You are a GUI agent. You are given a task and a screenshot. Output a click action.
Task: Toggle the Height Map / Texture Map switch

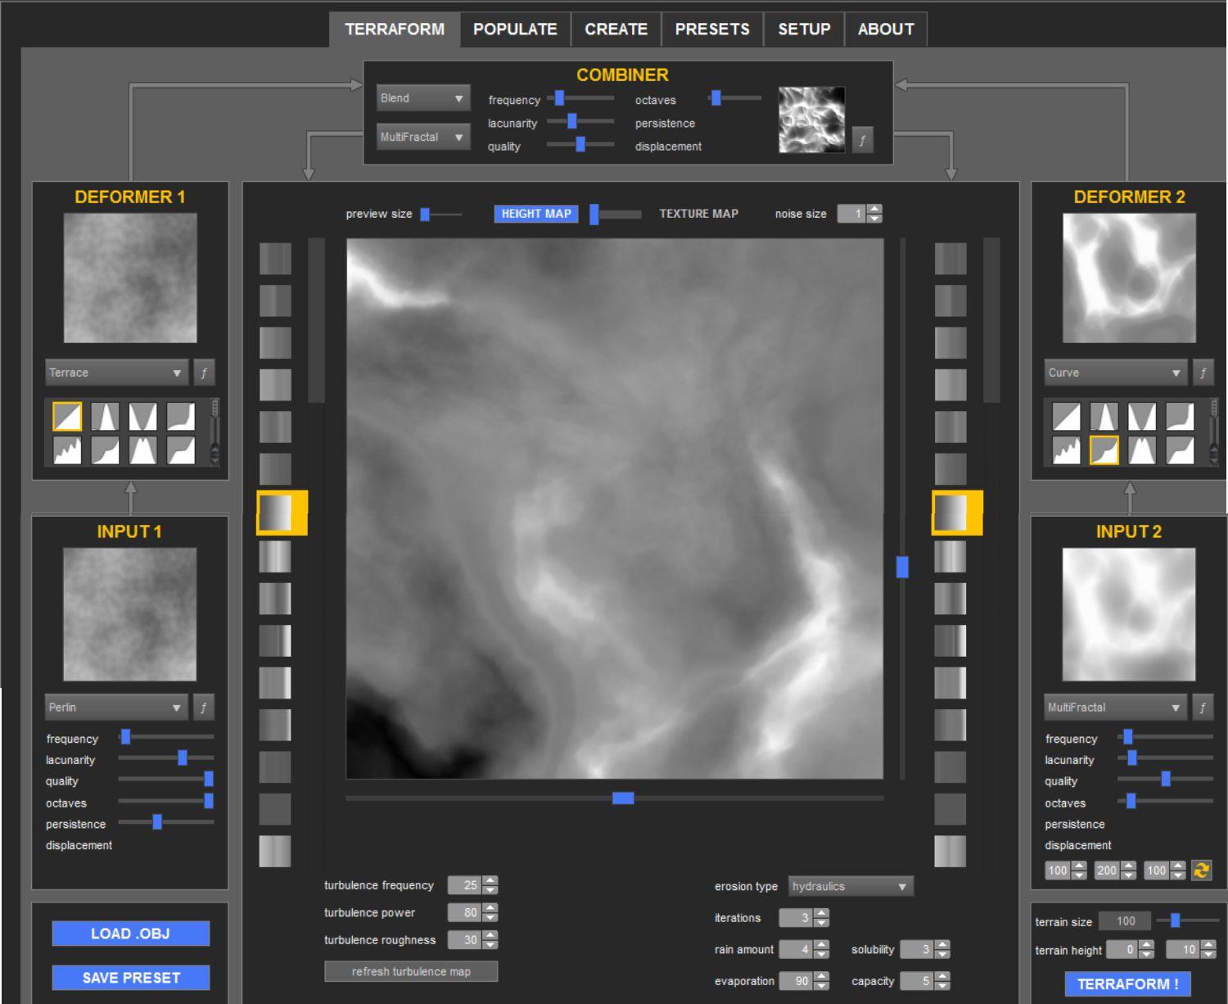coord(616,215)
